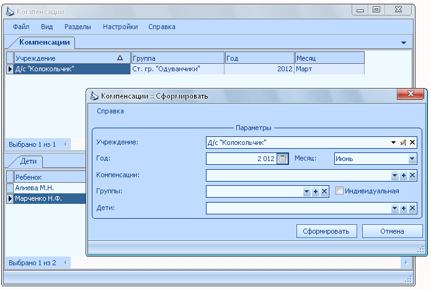This screenshot has width=431, height=290.
Task: Switch to the Дети tab
Action: pos(28,161)
